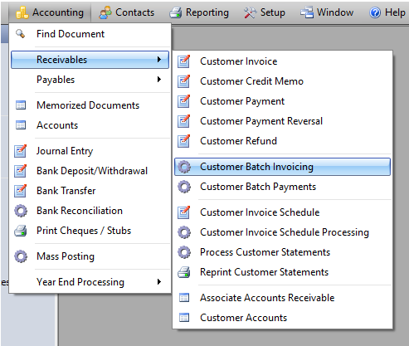Open the Setup menu

(265, 12)
